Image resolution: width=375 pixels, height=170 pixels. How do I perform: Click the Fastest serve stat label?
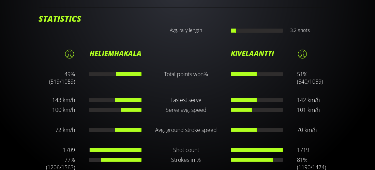(x=186, y=100)
